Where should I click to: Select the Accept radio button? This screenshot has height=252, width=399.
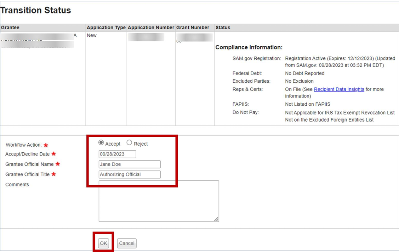pos(101,143)
